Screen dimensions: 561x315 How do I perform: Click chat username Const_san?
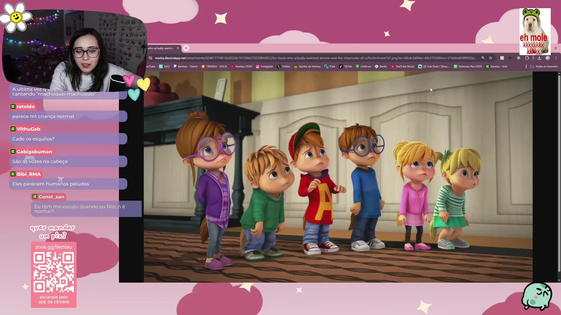click(x=51, y=197)
